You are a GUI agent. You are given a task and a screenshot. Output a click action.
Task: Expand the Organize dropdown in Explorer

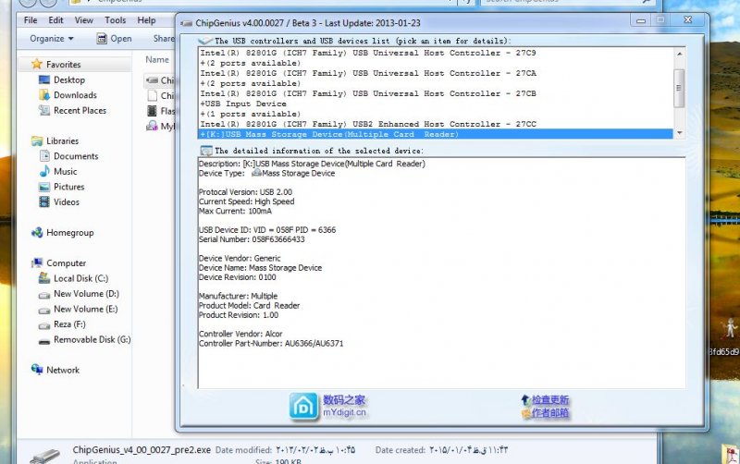[52, 39]
